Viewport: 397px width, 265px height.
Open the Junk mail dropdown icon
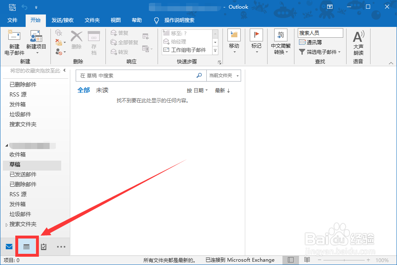coord(60,52)
